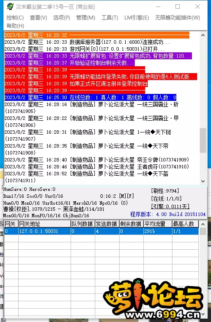Click the [刷怪:9794] status text
The width and height of the screenshot is (211, 322).
coord(165,191)
